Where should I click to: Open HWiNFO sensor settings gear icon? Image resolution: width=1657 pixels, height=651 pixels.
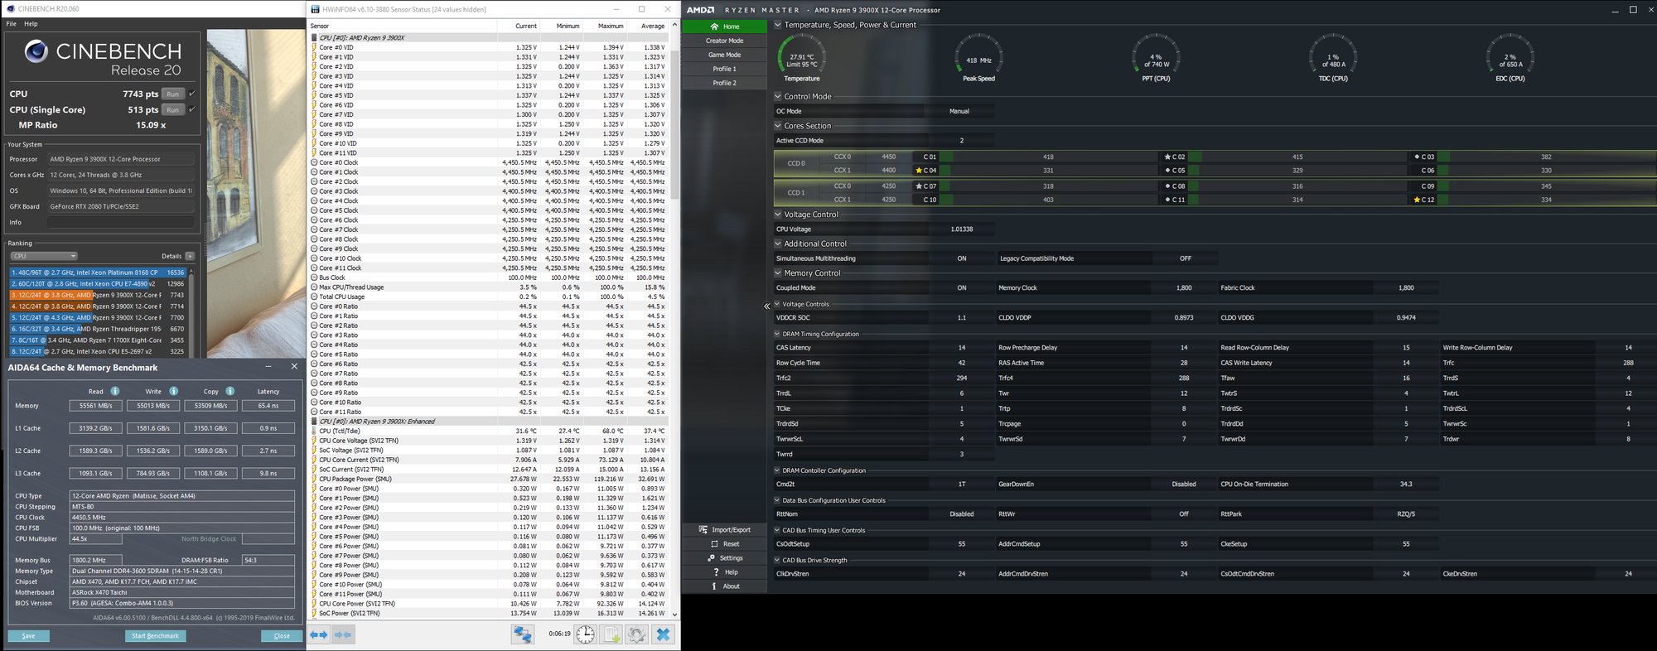pyautogui.click(x=636, y=634)
